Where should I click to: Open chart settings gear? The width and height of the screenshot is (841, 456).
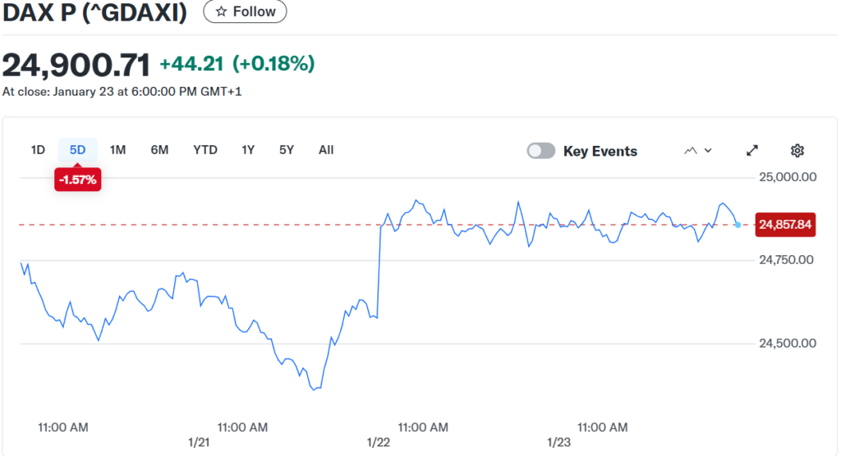point(797,151)
